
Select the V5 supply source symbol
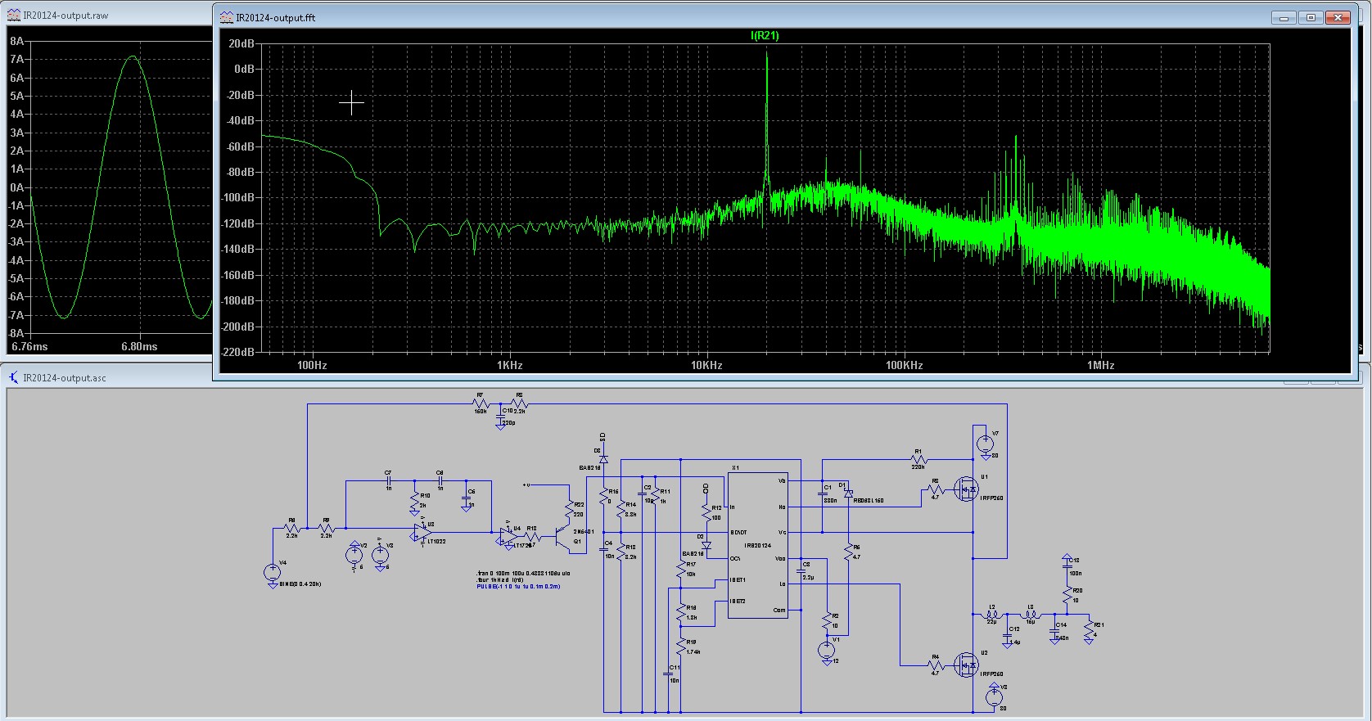(x=380, y=553)
